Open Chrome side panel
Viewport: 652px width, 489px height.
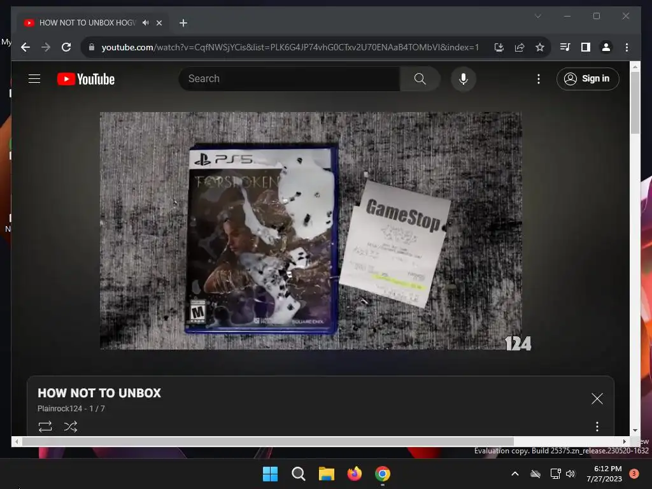[x=586, y=47]
